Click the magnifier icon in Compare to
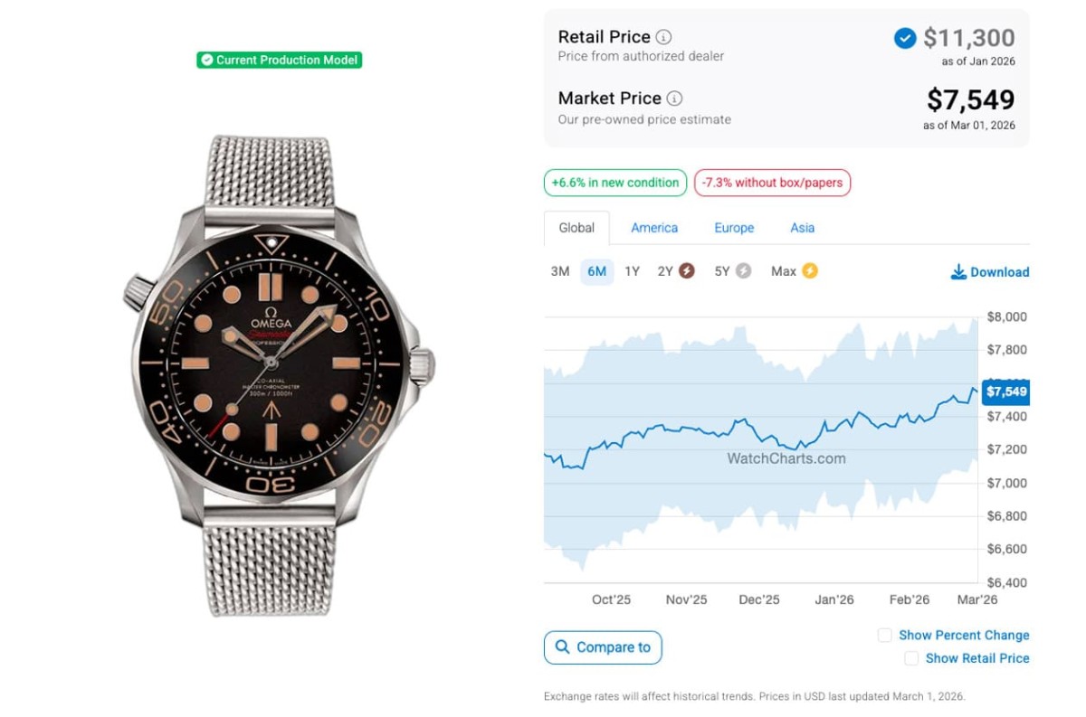This screenshot has height=717, width=1086. click(x=563, y=647)
